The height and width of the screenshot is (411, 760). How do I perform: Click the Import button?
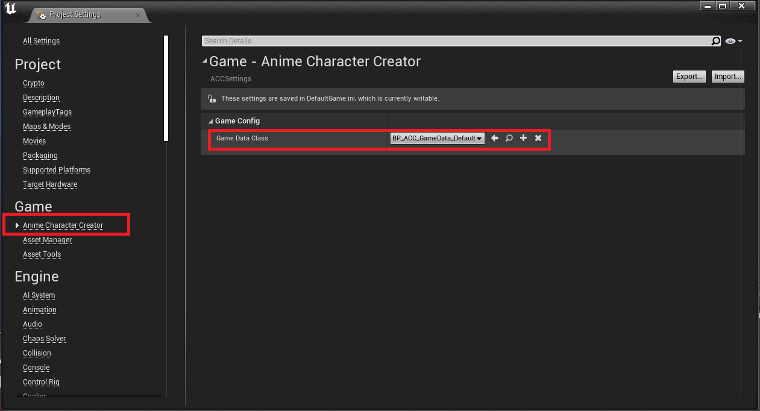(727, 76)
